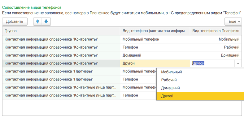Click the Вид телефона в Планфикс header
Viewport: 244px width, 118px height.
tap(216, 31)
